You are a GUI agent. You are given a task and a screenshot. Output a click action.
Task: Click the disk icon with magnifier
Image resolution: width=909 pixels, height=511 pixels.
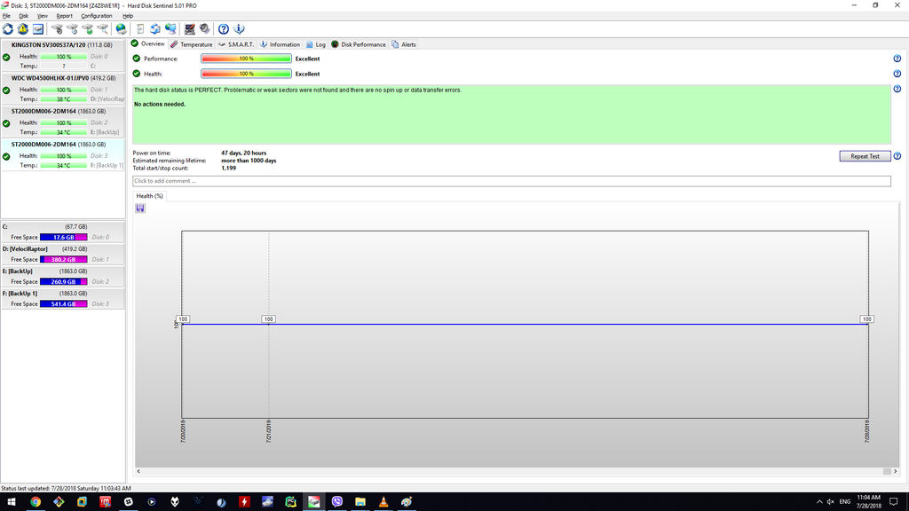(102, 29)
